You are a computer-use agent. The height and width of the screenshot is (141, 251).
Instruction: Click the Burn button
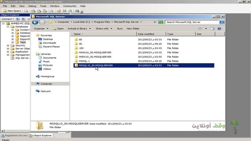click(x=120, y=29)
